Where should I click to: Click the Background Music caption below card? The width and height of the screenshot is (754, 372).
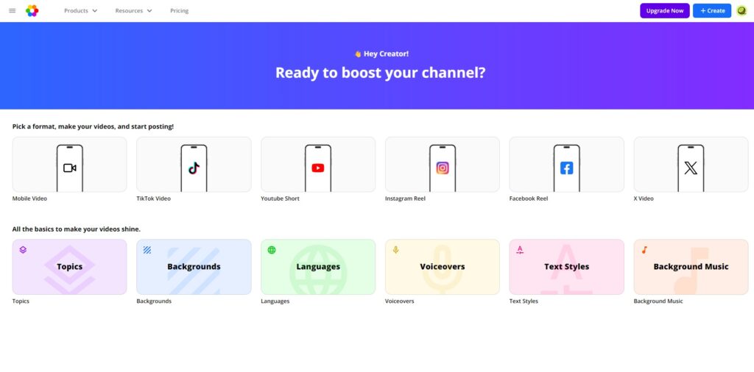point(658,301)
